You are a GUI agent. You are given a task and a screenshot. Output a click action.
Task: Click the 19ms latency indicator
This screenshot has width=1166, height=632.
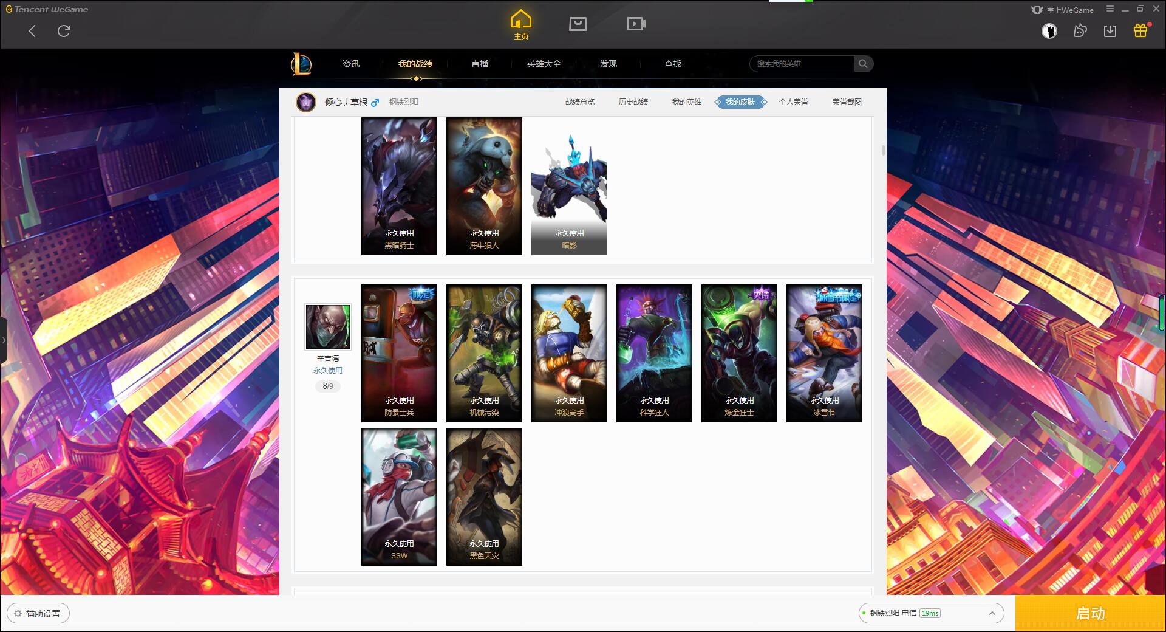930,613
